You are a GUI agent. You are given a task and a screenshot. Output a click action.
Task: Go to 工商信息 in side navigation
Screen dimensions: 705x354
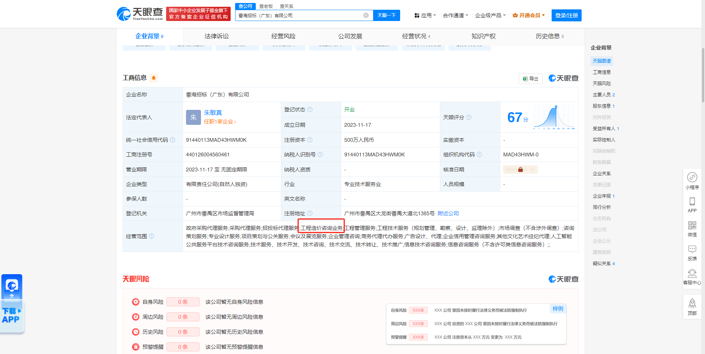tap(601, 72)
